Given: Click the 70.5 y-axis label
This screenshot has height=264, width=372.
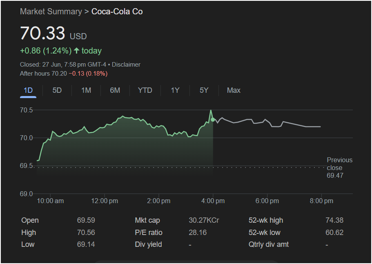Looking at the screenshot, I should pyautogui.click(x=26, y=110).
